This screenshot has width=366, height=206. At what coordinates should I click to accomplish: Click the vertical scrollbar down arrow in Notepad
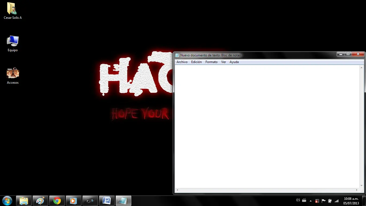(362, 186)
